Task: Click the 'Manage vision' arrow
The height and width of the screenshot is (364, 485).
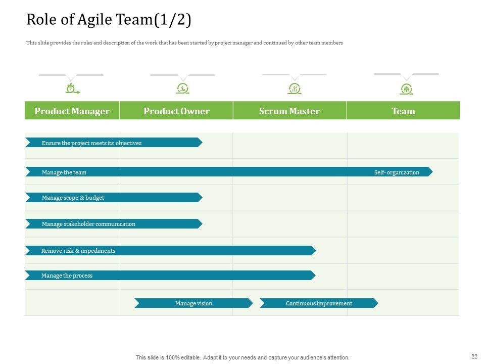Action: coord(193,303)
